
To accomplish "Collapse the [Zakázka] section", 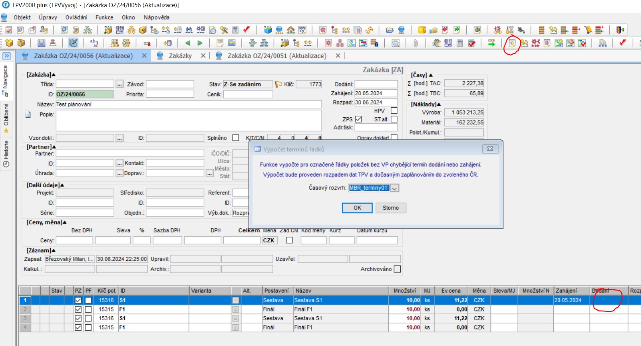I will point(54,75).
